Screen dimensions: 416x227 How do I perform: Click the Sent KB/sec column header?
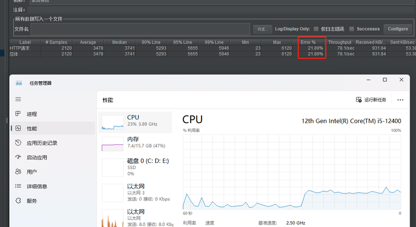402,42
